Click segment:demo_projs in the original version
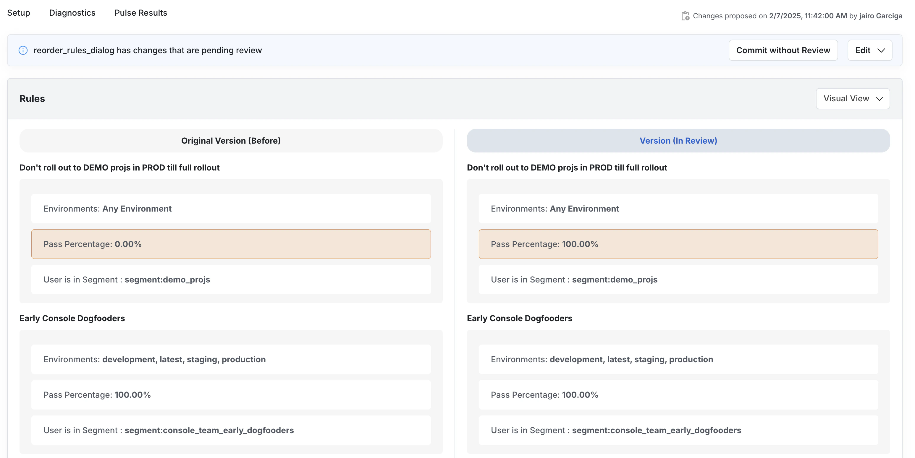 [x=167, y=280]
